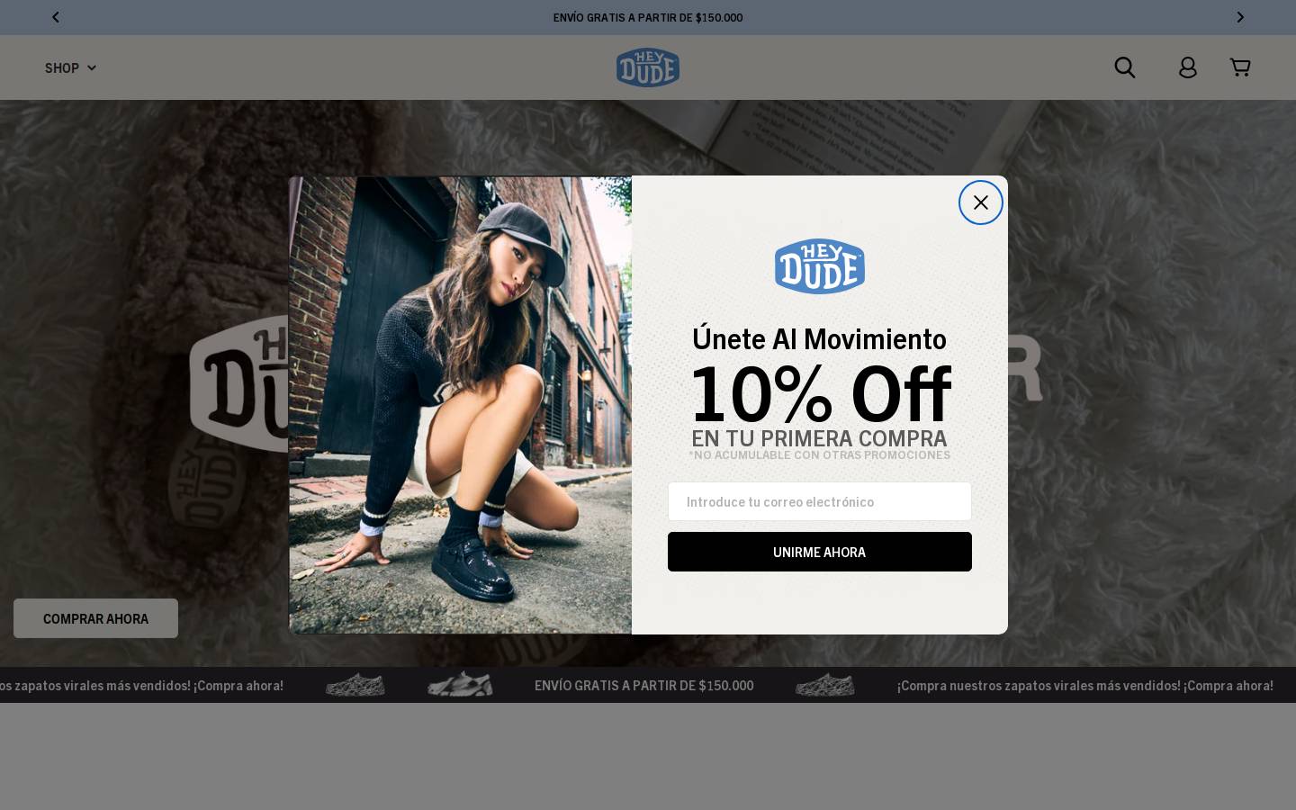Go to previous announcement with left arrow
Viewport: 1296px width, 810px height.
coord(56,17)
